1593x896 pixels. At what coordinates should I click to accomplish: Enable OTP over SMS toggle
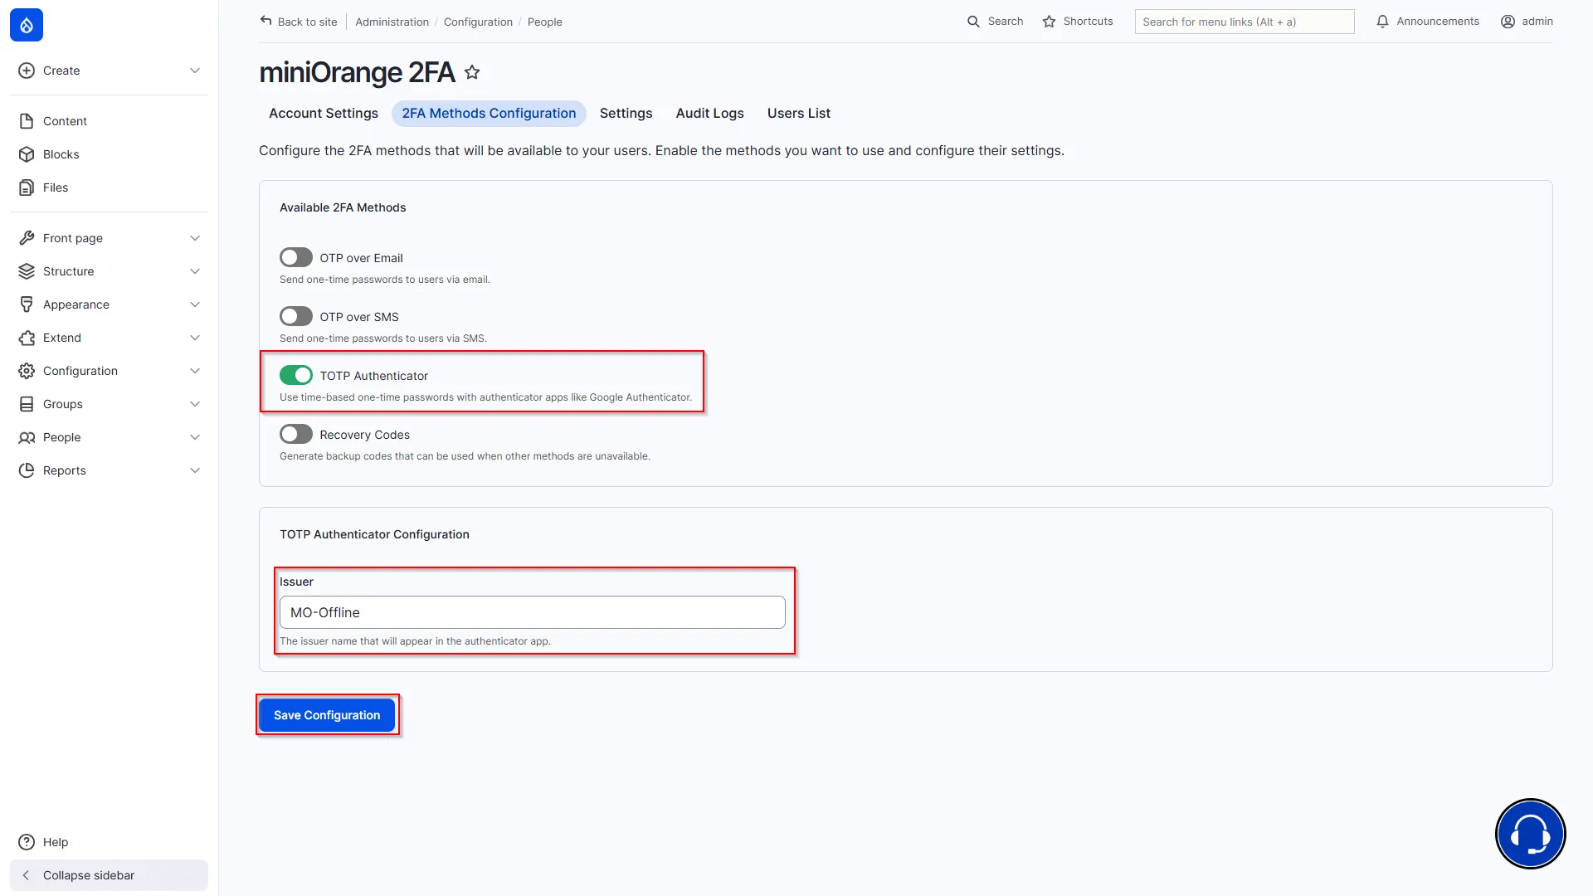[x=296, y=317]
